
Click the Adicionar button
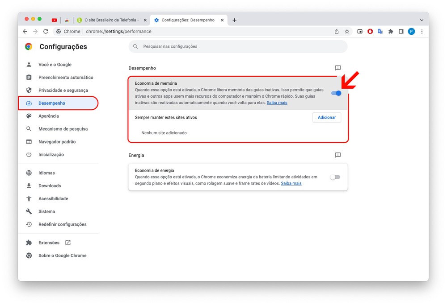click(x=326, y=117)
